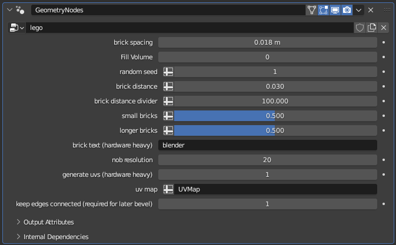Toggle modifier on-cage vertex display icon
This screenshot has height=245, width=396.
click(x=311, y=10)
